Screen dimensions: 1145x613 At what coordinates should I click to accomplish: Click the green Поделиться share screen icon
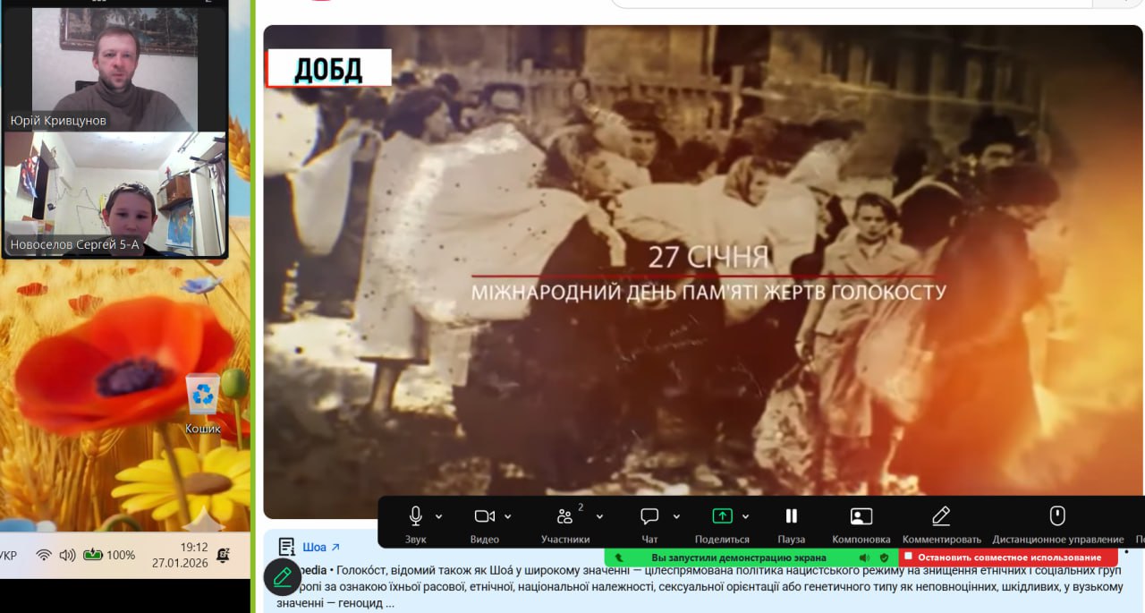(x=722, y=516)
